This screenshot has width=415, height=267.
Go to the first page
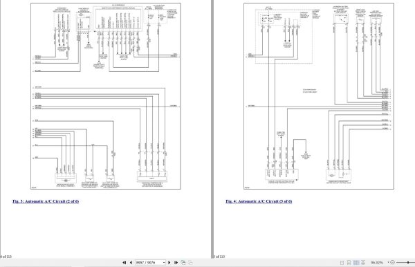click(x=124, y=262)
